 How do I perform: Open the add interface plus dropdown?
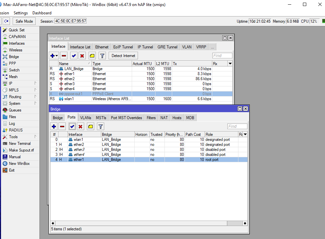[54, 56]
